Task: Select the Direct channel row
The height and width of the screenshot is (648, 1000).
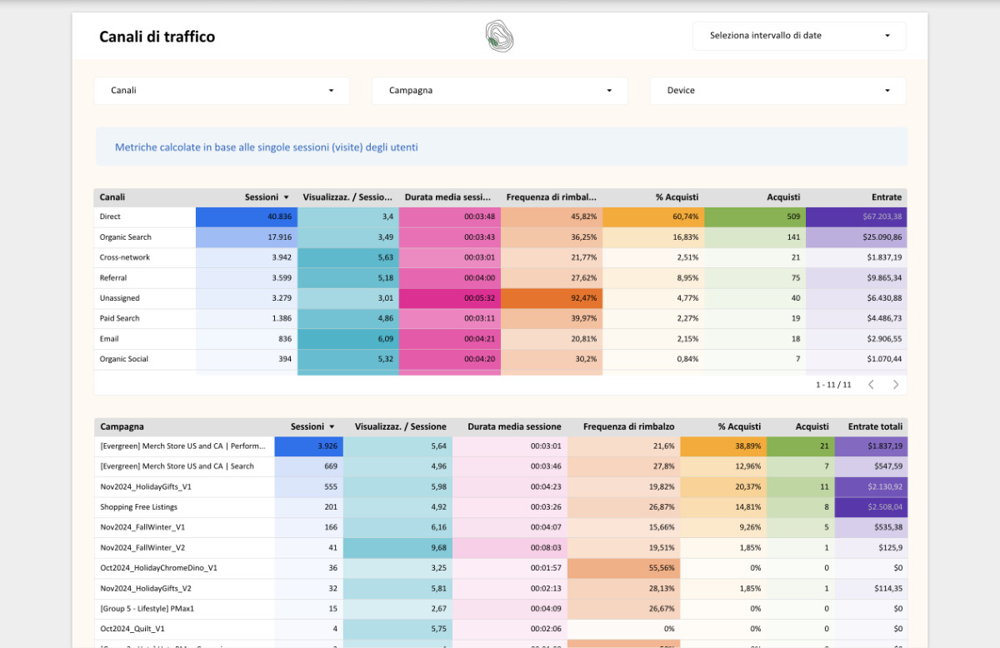Action: (x=110, y=217)
